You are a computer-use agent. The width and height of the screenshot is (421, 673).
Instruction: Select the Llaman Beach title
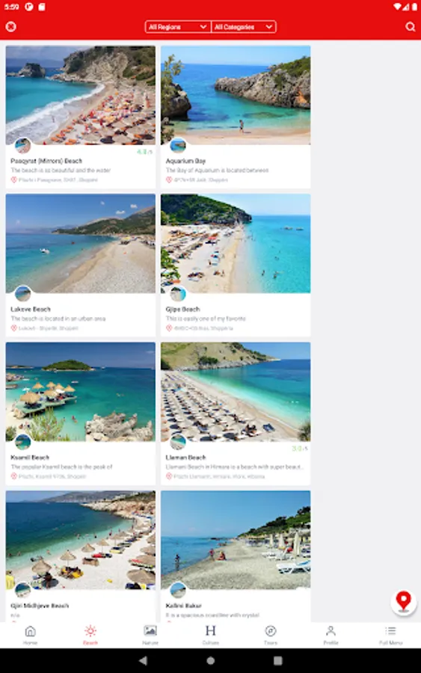(x=186, y=457)
